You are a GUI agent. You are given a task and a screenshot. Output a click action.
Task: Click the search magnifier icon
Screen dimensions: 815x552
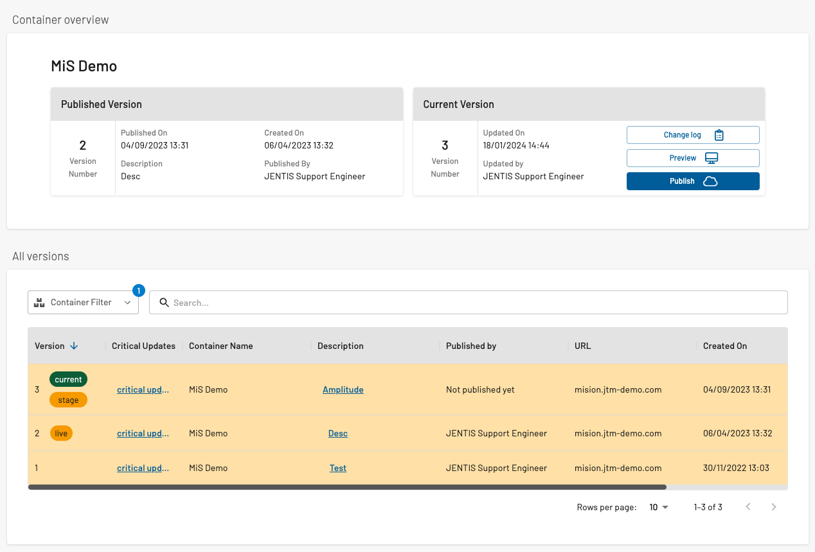(x=164, y=303)
